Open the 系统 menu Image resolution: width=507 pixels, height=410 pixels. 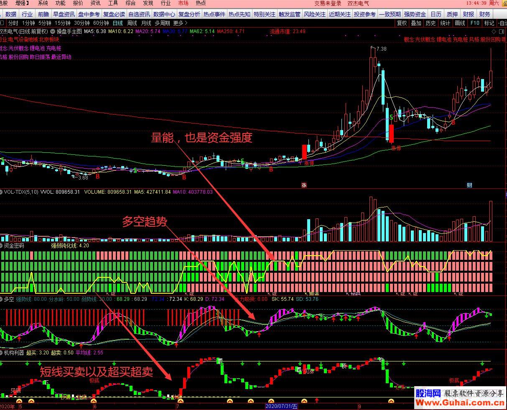coord(43,3)
